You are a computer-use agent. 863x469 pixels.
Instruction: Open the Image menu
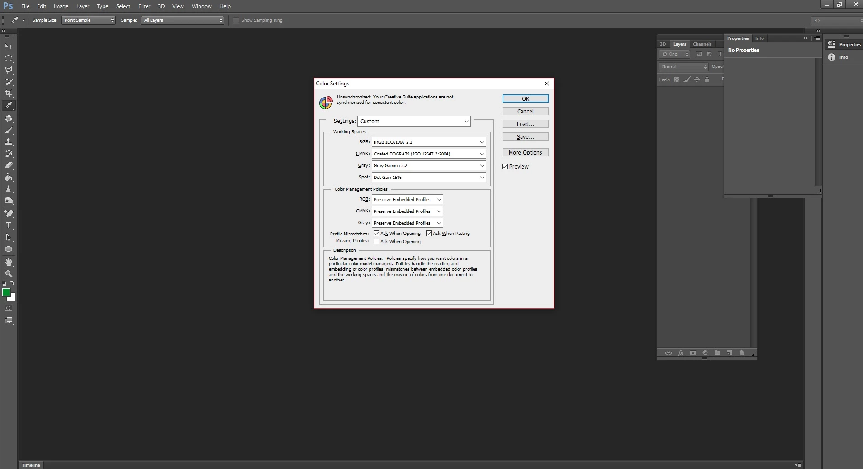pyautogui.click(x=61, y=6)
